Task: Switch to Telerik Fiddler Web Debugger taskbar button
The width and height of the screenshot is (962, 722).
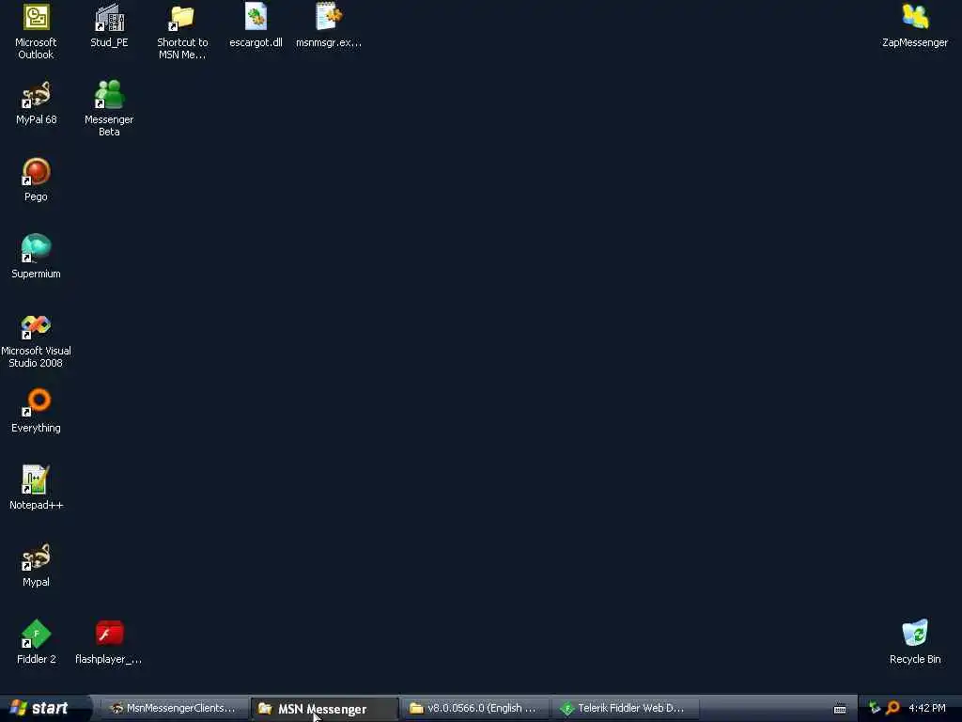Action: point(625,709)
